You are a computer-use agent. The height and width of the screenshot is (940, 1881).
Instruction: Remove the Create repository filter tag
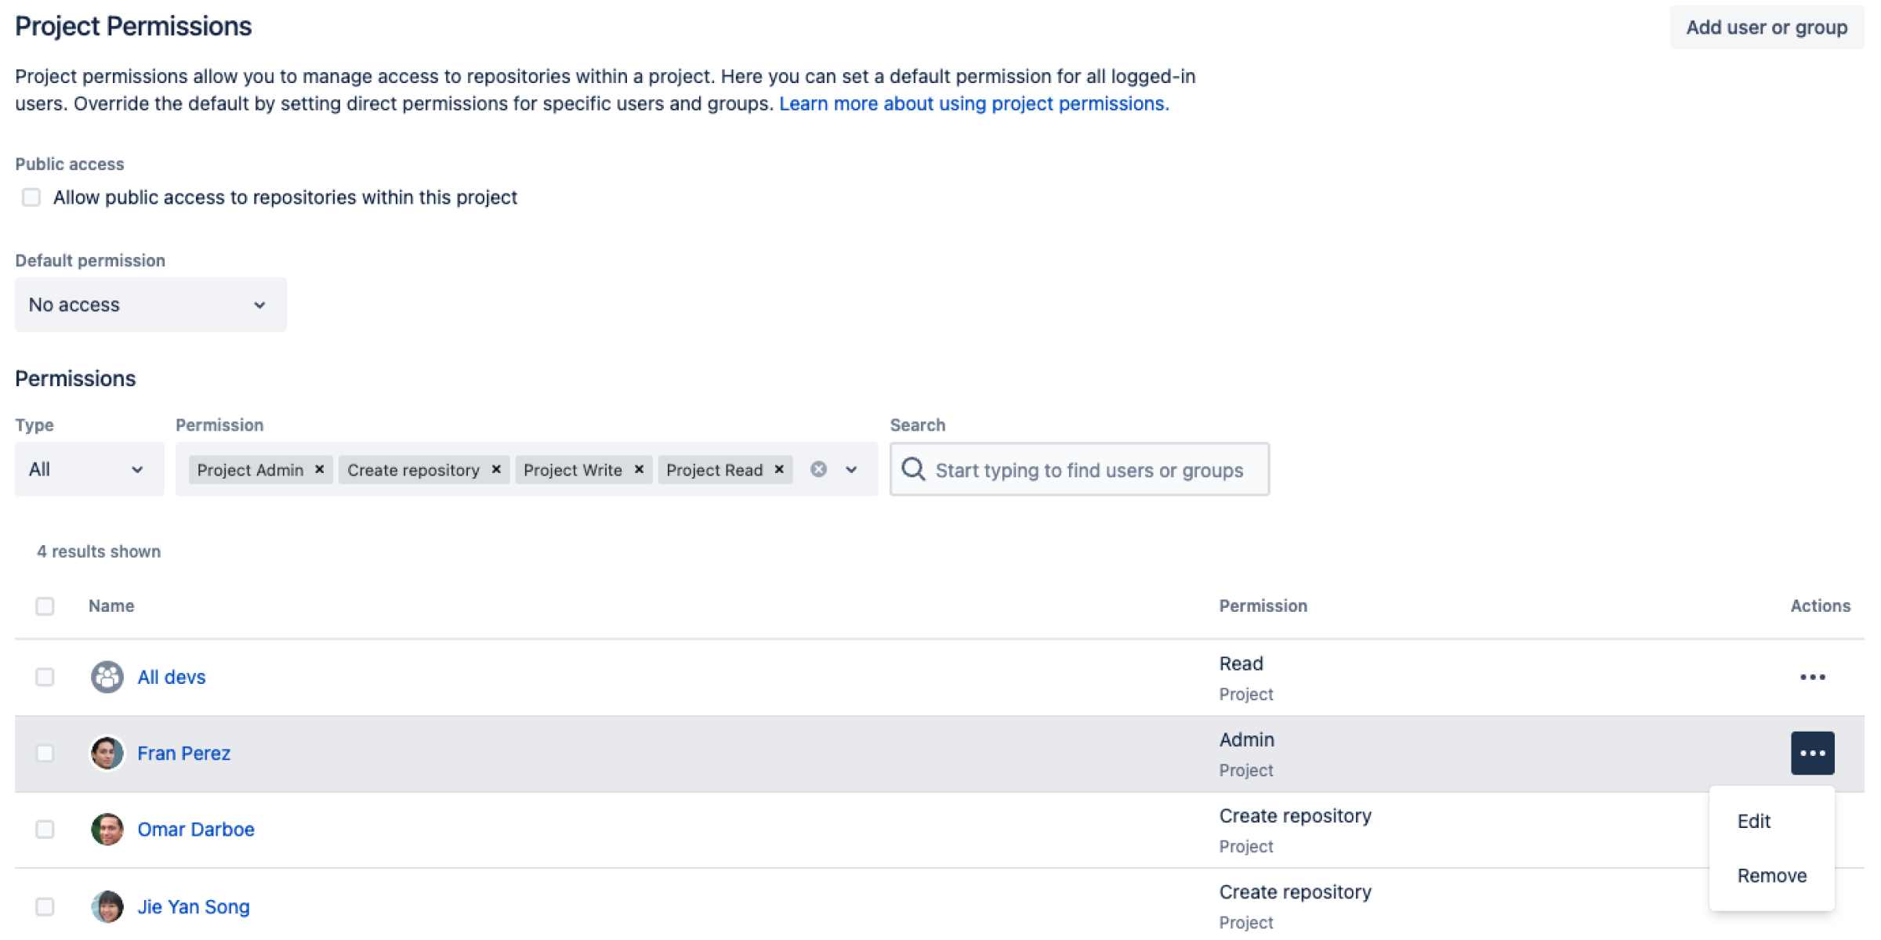click(x=495, y=469)
